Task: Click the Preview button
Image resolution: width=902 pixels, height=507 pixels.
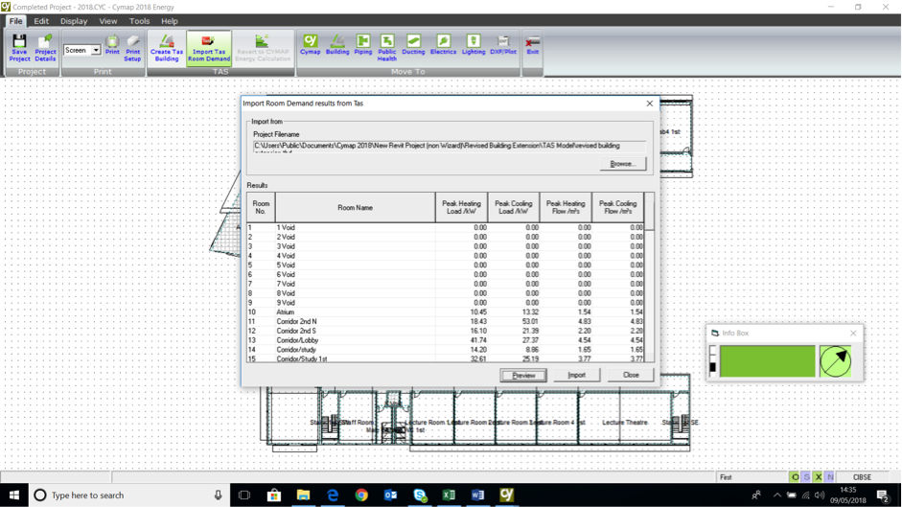Action: click(x=523, y=375)
